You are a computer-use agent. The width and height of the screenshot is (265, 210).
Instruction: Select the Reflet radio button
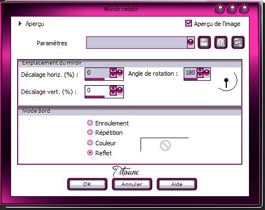point(90,153)
